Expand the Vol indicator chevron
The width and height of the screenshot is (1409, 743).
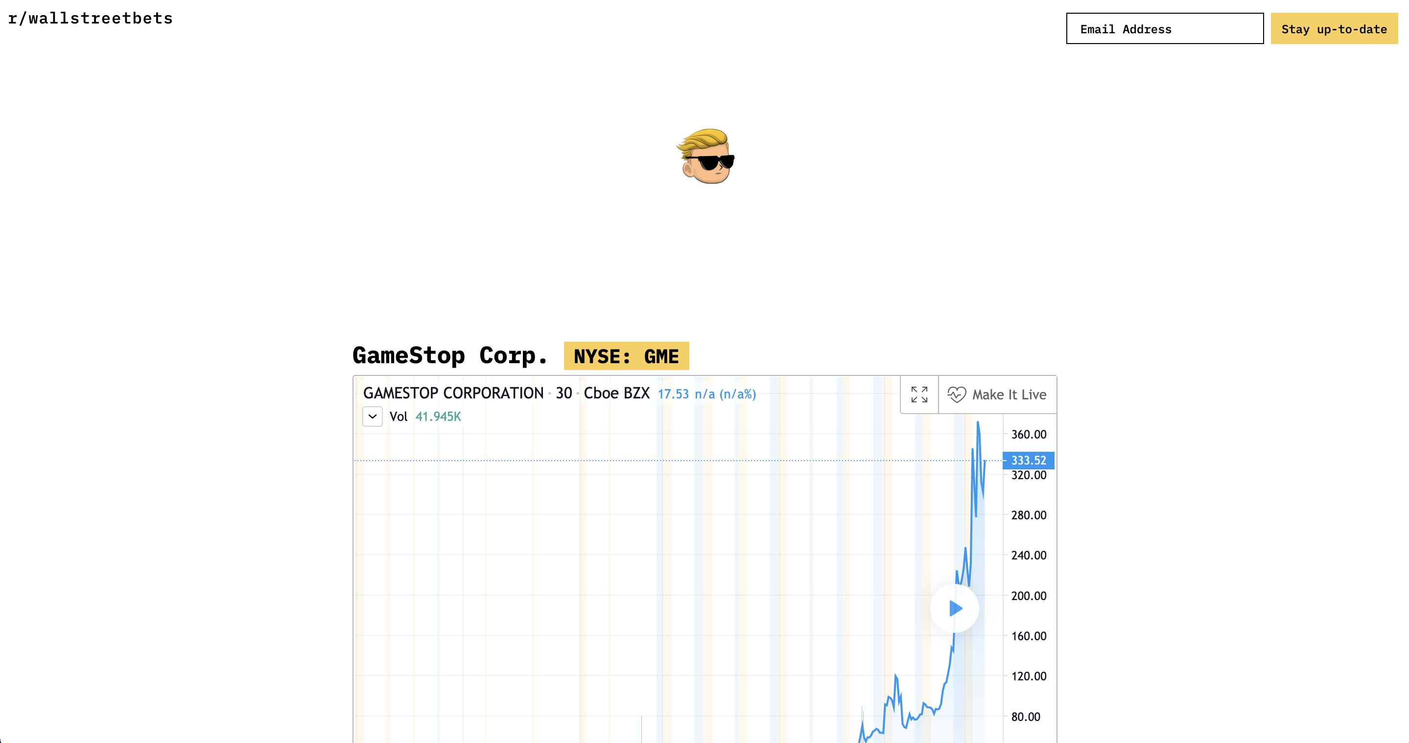(x=372, y=417)
